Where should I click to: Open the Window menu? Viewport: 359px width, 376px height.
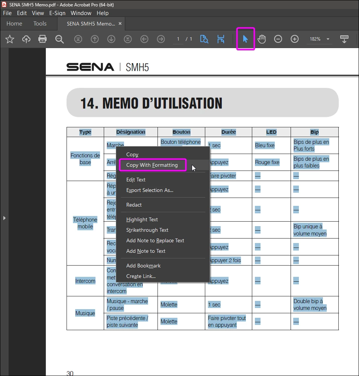click(81, 13)
